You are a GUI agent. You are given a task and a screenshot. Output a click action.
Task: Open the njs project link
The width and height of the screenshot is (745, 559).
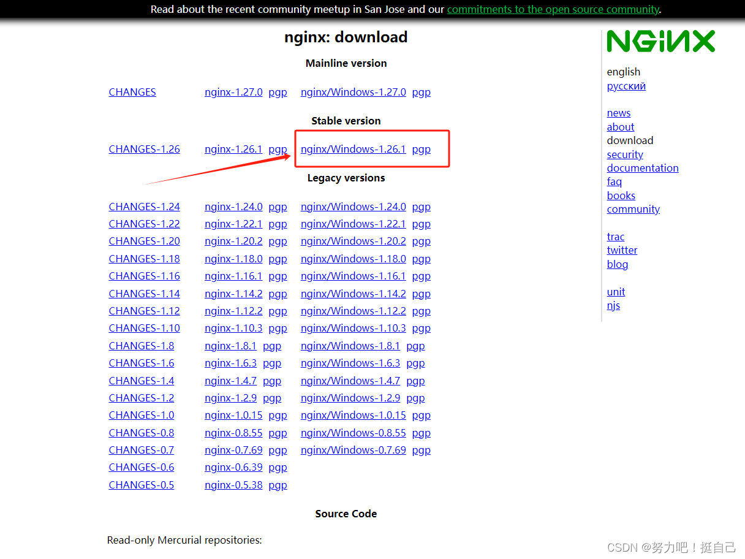(x=613, y=305)
